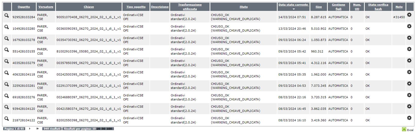Image resolution: width=417 pixels, height=132 pixels.
Task: Click gear icon for object 325928103281
Action: (x=409, y=84)
